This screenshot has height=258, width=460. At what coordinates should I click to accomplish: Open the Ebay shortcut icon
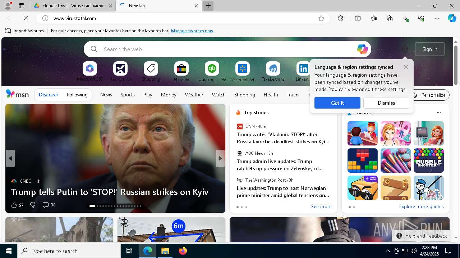(x=181, y=68)
